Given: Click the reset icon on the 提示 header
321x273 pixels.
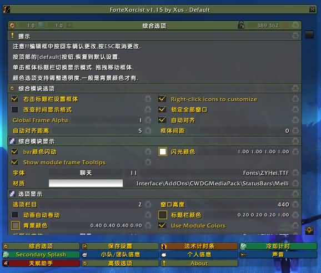Looking at the screenshot, I should [x=295, y=36].
